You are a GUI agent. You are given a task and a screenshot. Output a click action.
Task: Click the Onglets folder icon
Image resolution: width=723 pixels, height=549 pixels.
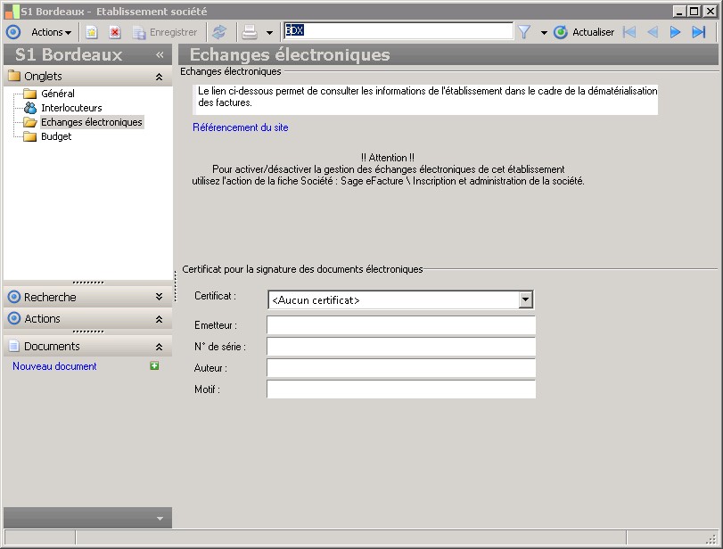[15, 76]
